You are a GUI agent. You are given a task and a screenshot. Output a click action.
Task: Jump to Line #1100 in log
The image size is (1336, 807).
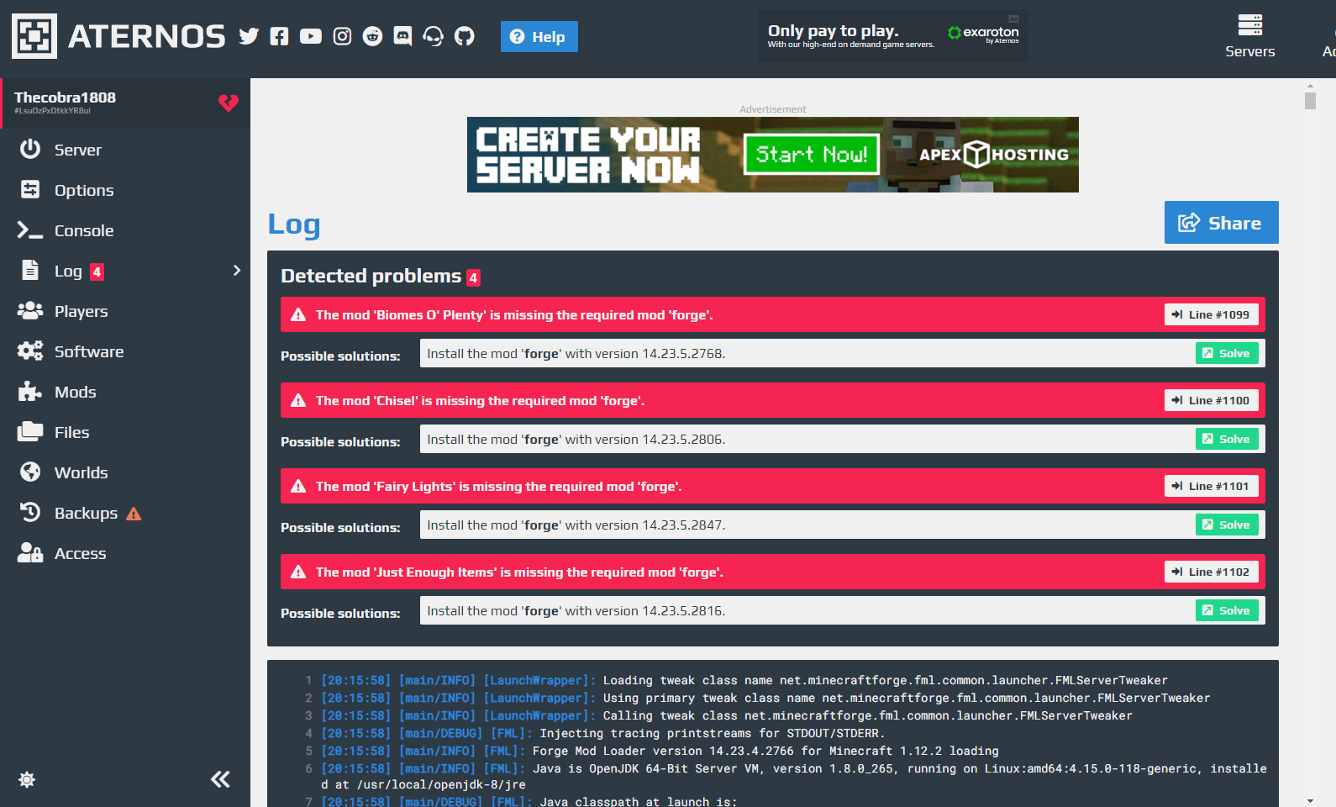[1211, 400]
